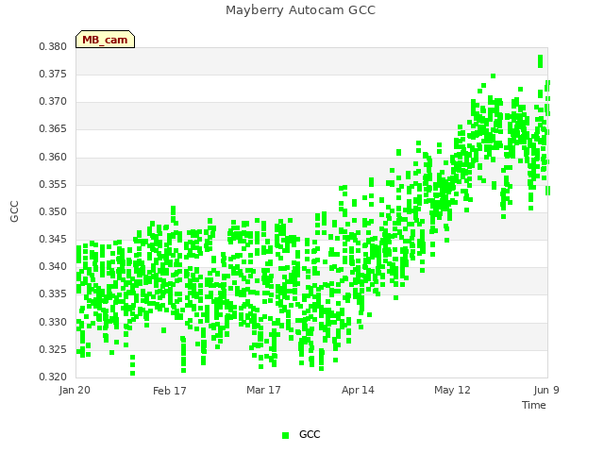Select the Jan 20 axis label
Image resolution: width=604 pixels, height=453 pixels.
coord(75,390)
